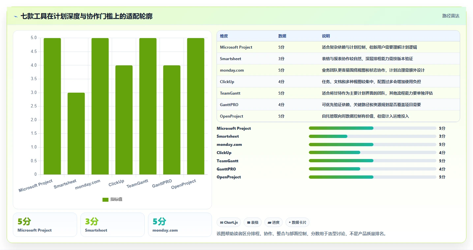Click the 说明 column header
The image size is (473, 250).
pyautogui.click(x=326, y=36)
